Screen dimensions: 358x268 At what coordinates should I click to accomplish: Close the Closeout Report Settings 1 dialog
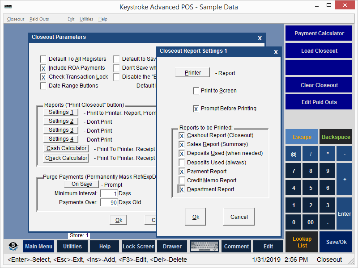coord(276,52)
